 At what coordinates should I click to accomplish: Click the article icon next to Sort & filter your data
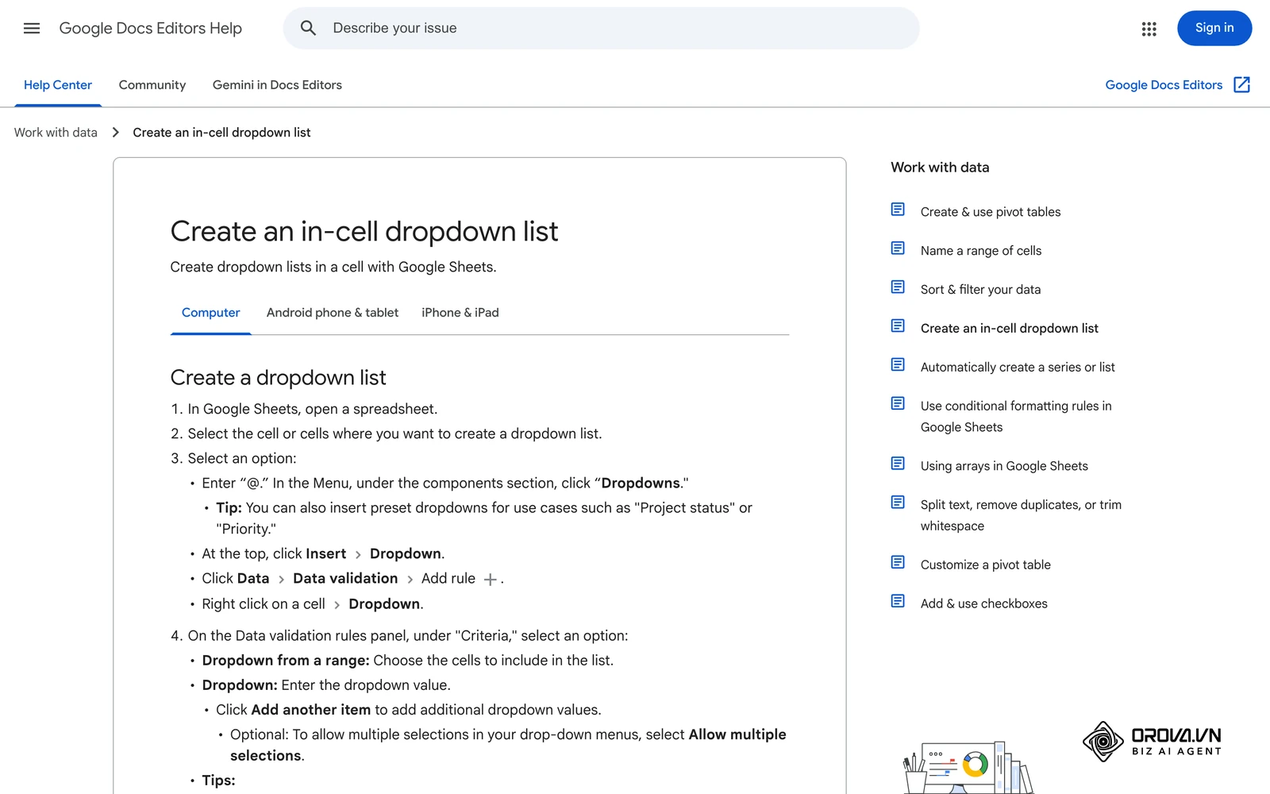pos(898,287)
